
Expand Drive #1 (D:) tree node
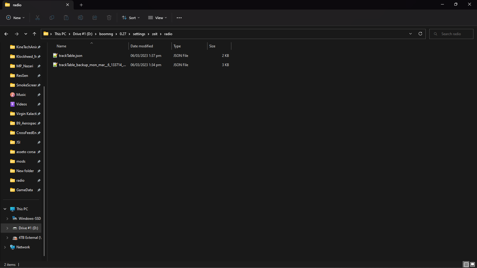tap(7, 228)
